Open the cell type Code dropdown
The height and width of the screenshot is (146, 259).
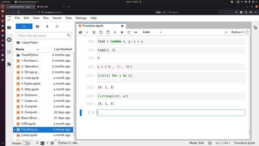152,32
